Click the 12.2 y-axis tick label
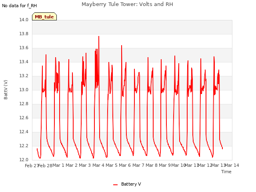The image size is (256, 192). [24, 146]
